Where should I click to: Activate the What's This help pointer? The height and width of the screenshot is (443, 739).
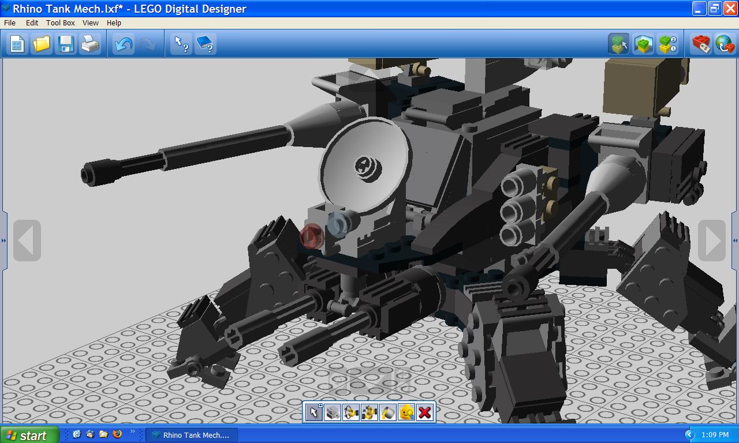(182, 44)
